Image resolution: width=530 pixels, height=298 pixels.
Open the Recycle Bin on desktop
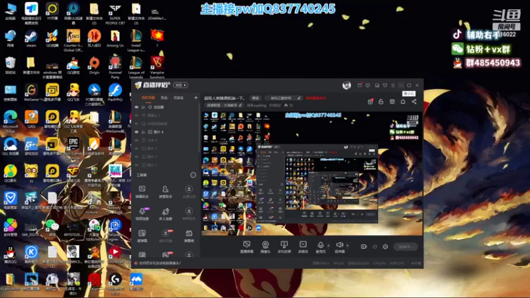[10, 66]
